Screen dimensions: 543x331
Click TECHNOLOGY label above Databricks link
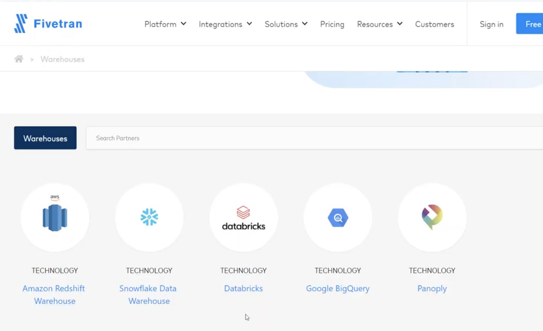pos(244,271)
